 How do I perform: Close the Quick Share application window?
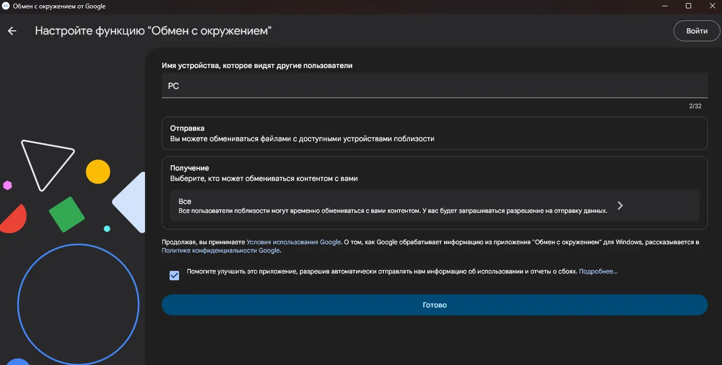[712, 6]
